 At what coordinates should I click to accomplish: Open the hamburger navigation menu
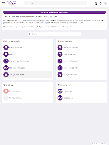pyautogui.click(x=3, y=3)
